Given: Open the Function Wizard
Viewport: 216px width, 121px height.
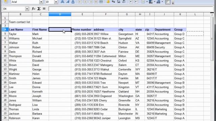Looking at the screenshot, I should tap(33, 9).
